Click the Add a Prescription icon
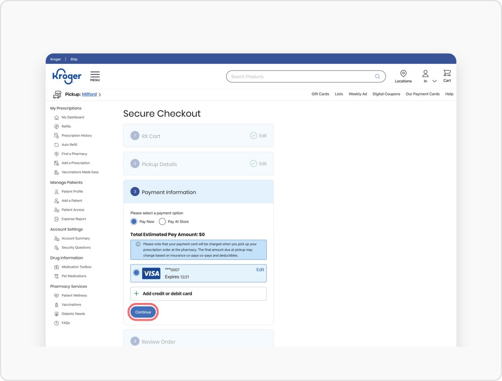 point(57,163)
